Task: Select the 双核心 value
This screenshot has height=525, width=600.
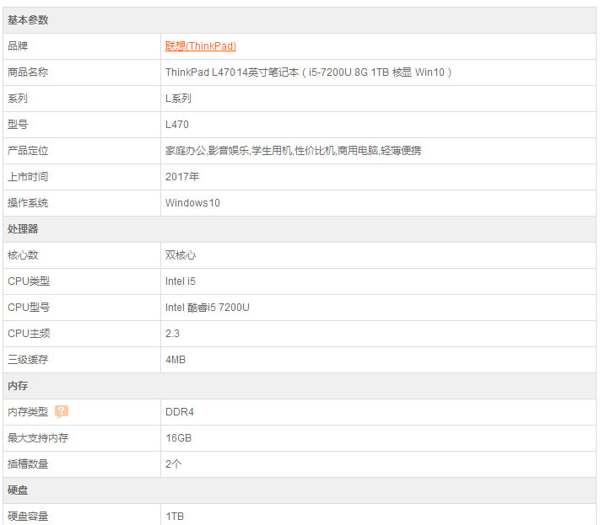Action: (181, 255)
